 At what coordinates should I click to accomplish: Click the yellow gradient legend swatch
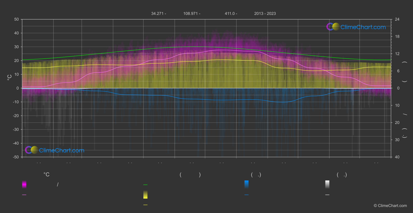coord(145,195)
